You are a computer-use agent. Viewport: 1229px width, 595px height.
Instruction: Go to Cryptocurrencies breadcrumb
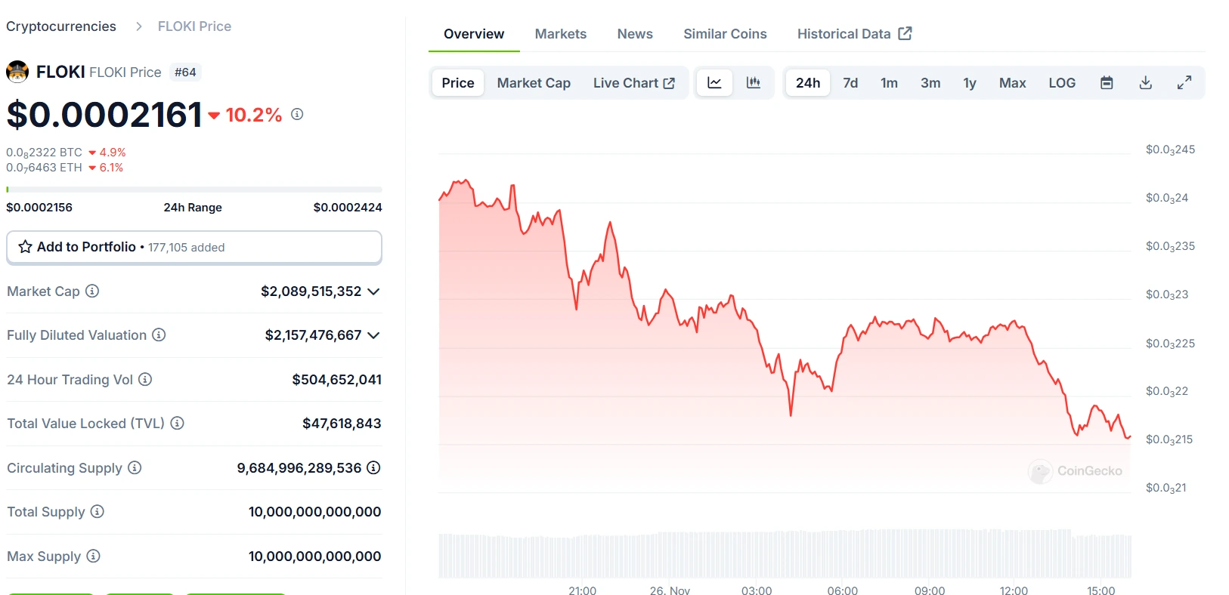[x=61, y=26]
